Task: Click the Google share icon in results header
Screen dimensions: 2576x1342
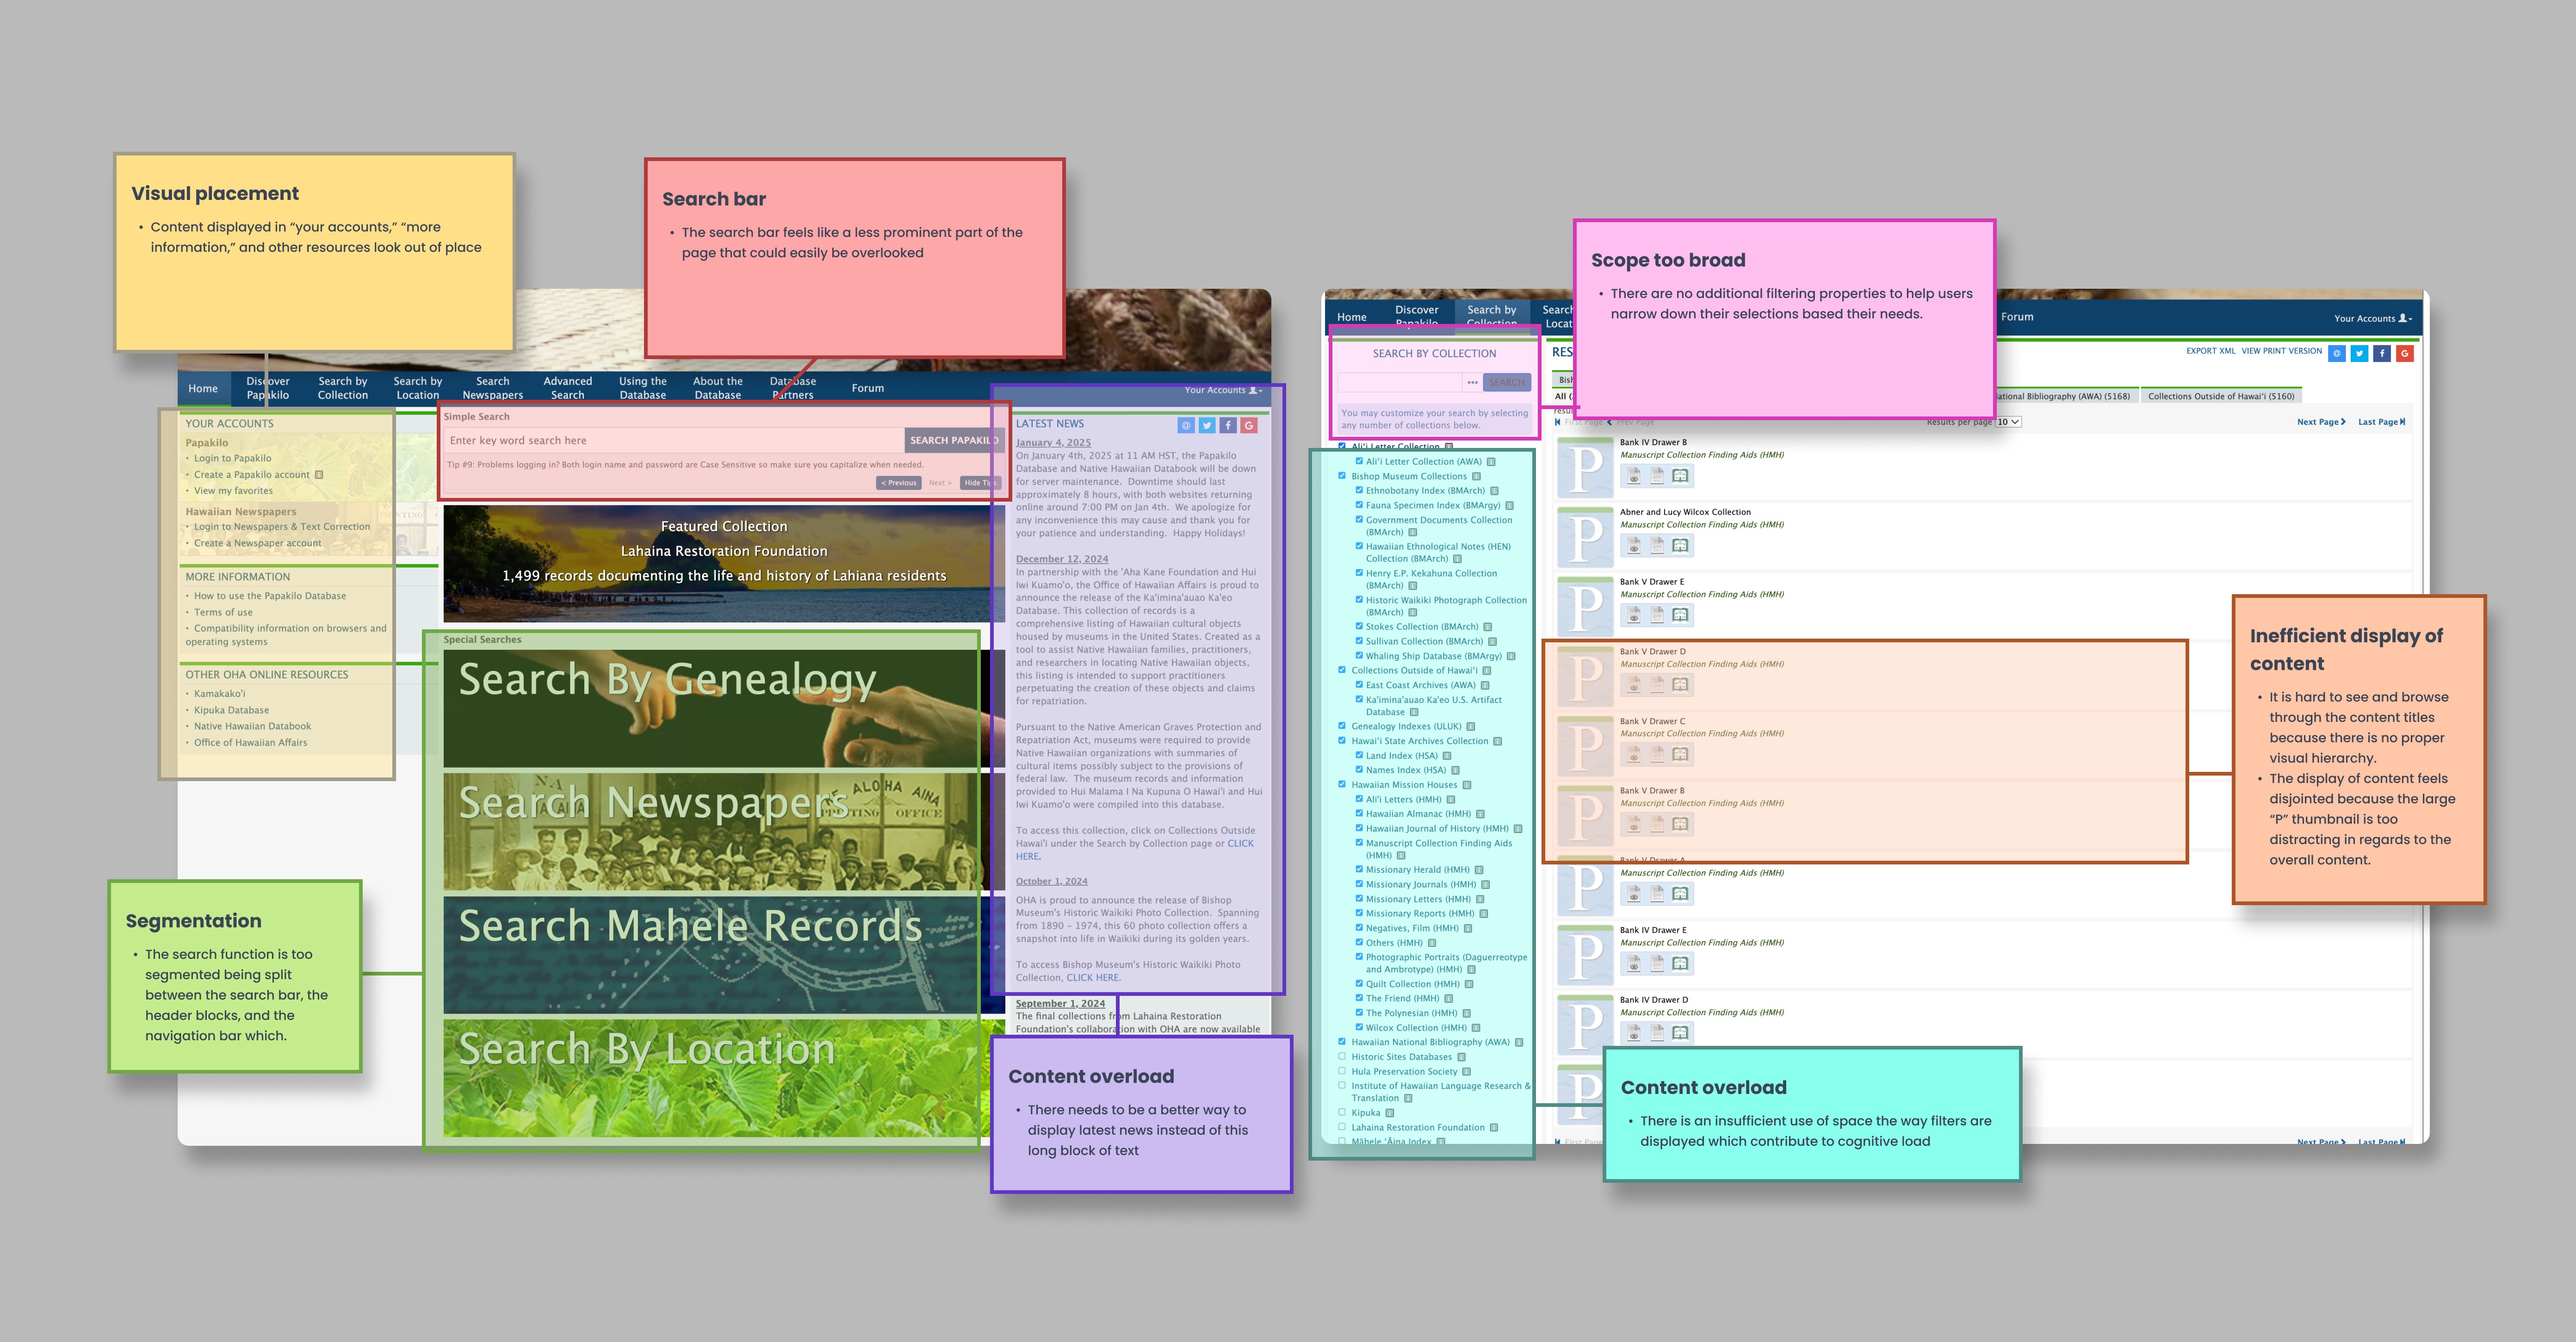Action: point(2404,353)
